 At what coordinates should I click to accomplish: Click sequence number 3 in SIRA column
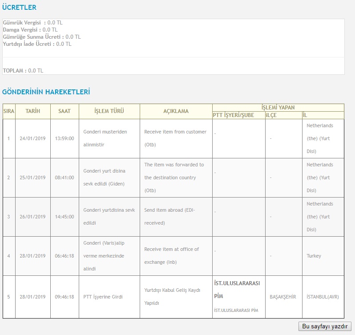(x=8, y=217)
